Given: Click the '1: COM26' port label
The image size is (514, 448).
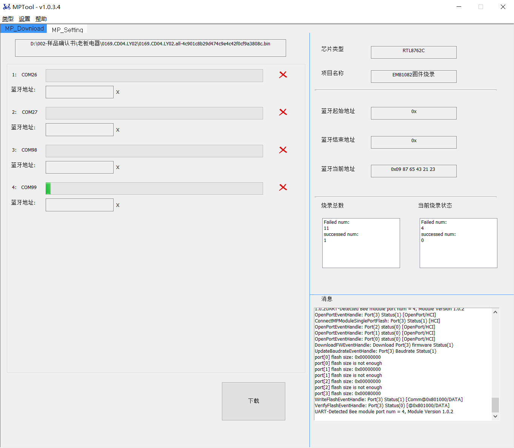Looking at the screenshot, I should coord(25,75).
